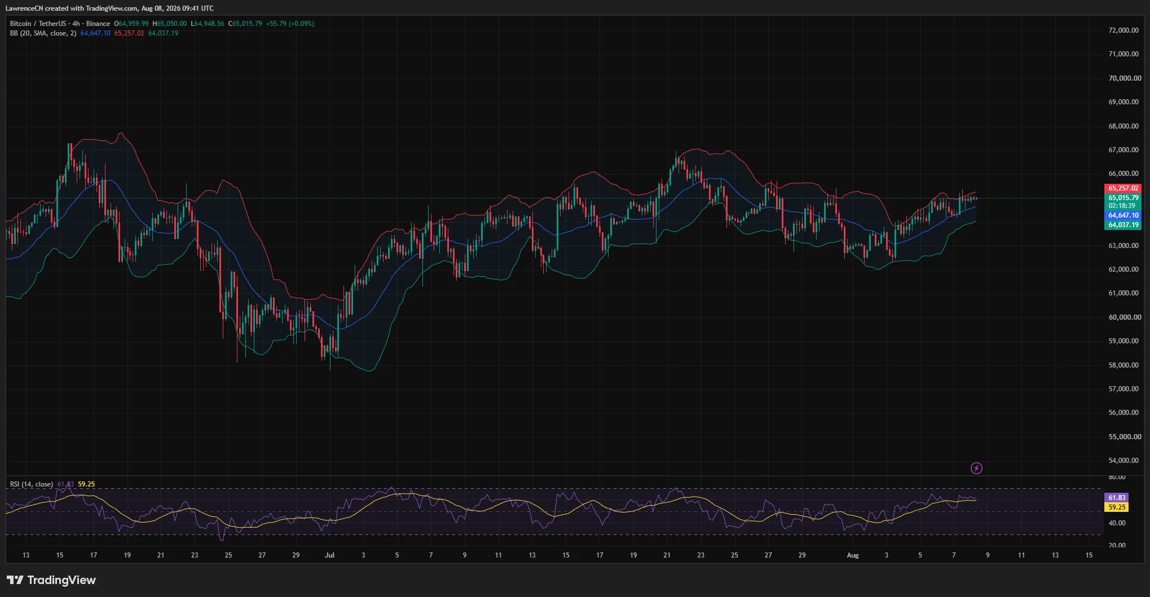
Task: Click the 66,000.00 price scale value
Action: pyautogui.click(x=1123, y=174)
